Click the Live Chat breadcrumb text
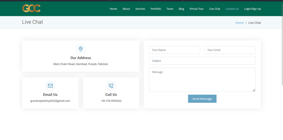The height and width of the screenshot is (140, 283). click(254, 23)
